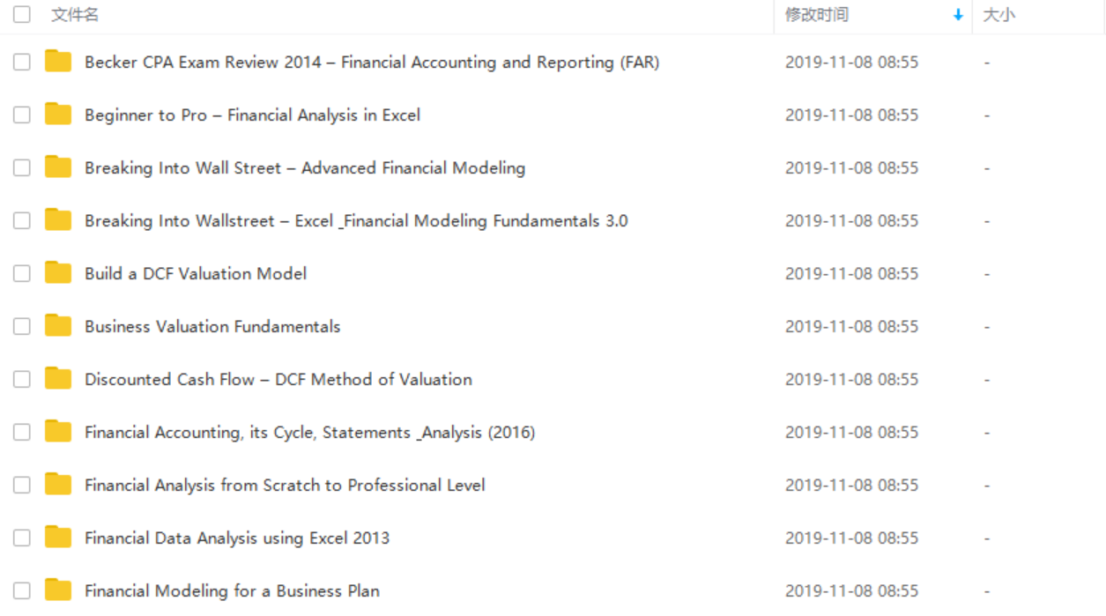Click folder icon for Financial Data Analysis using Excel 2013
Image resolution: width=1106 pixels, height=616 pixels.
58,538
